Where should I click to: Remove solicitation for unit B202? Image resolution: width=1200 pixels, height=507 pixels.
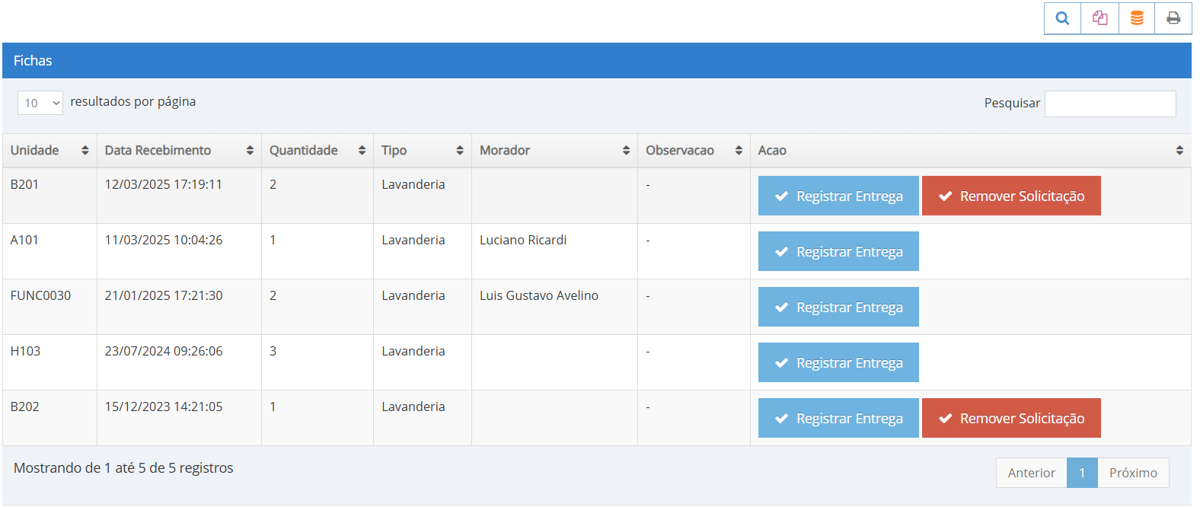tap(1010, 419)
